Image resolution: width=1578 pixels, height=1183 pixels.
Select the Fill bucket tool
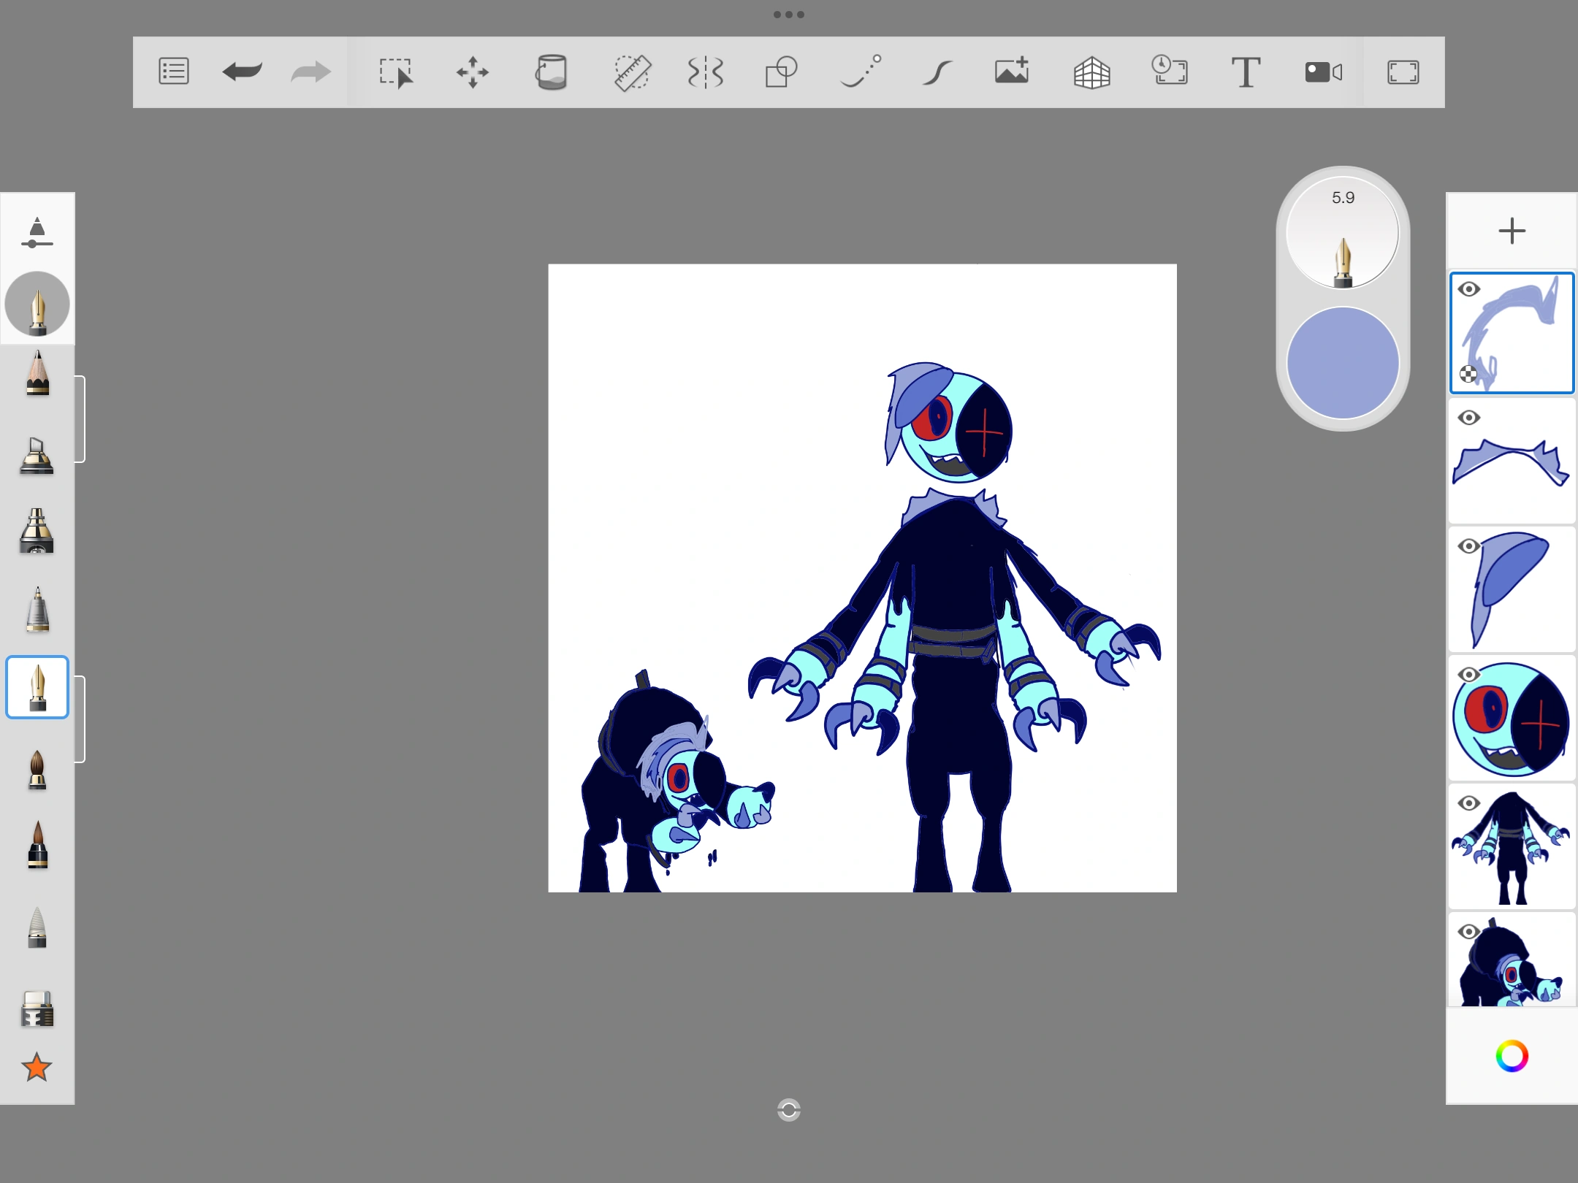[553, 72]
